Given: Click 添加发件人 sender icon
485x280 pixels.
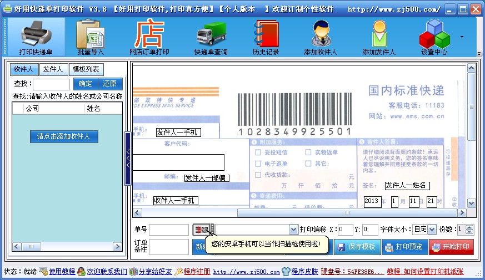Looking at the screenshot, I should (379, 37).
